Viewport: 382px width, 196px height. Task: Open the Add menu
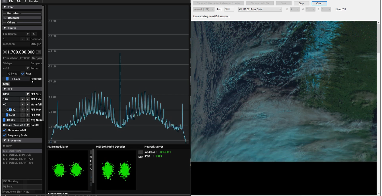click(19, 1)
